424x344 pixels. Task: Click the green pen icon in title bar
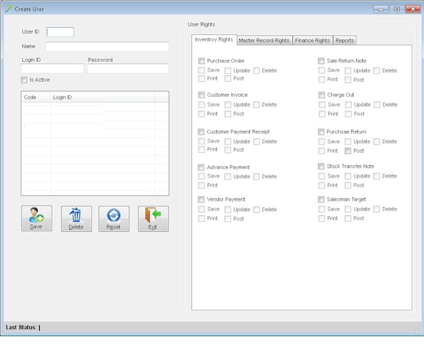(8, 9)
